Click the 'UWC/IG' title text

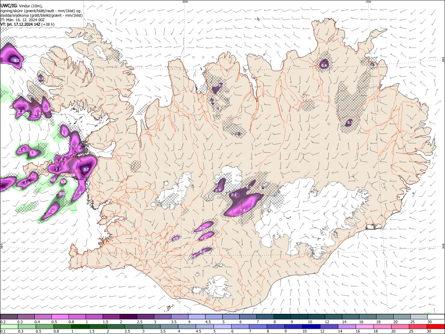coord(8,6)
